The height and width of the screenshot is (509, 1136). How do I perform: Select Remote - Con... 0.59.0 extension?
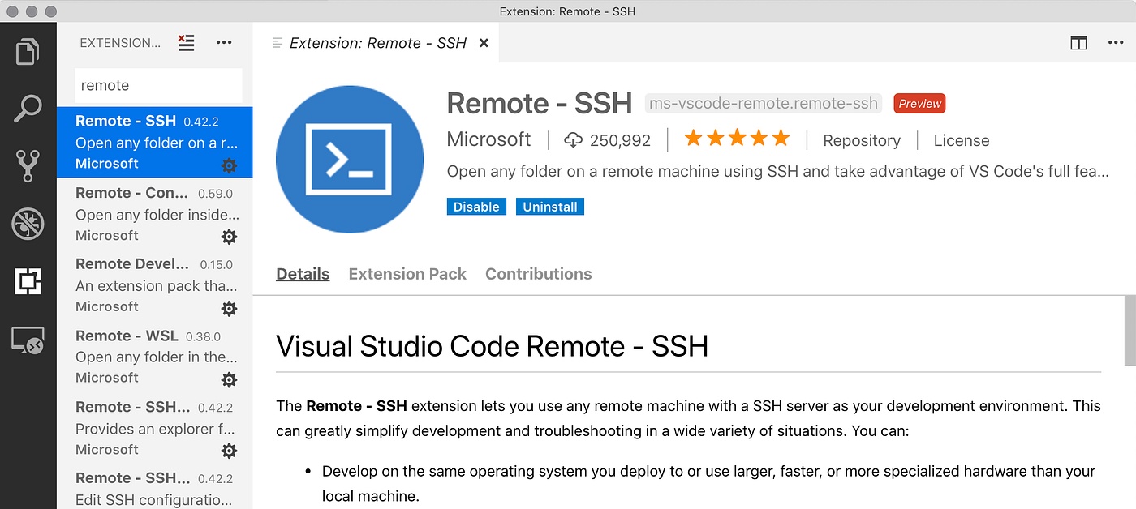[x=154, y=214]
